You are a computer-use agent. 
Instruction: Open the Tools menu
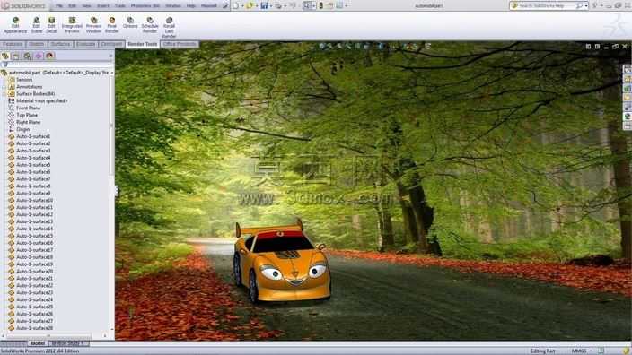120,5
